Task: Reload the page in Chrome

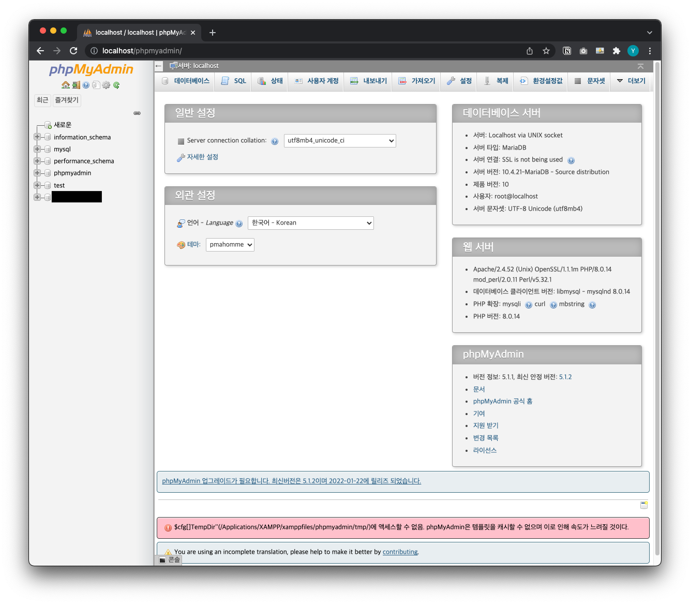Action: [x=73, y=51]
